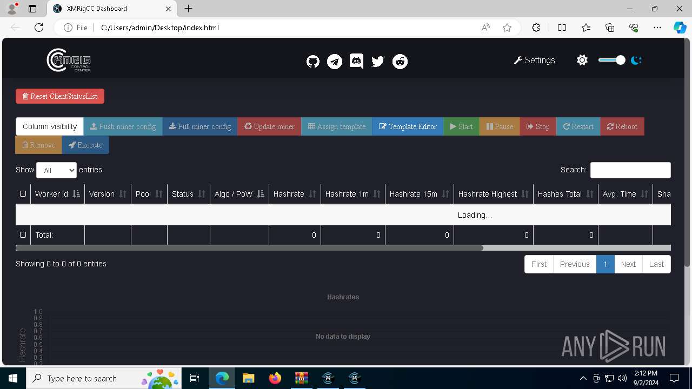Click the Restart button
Image resolution: width=692 pixels, height=389 pixels.
[578, 126]
